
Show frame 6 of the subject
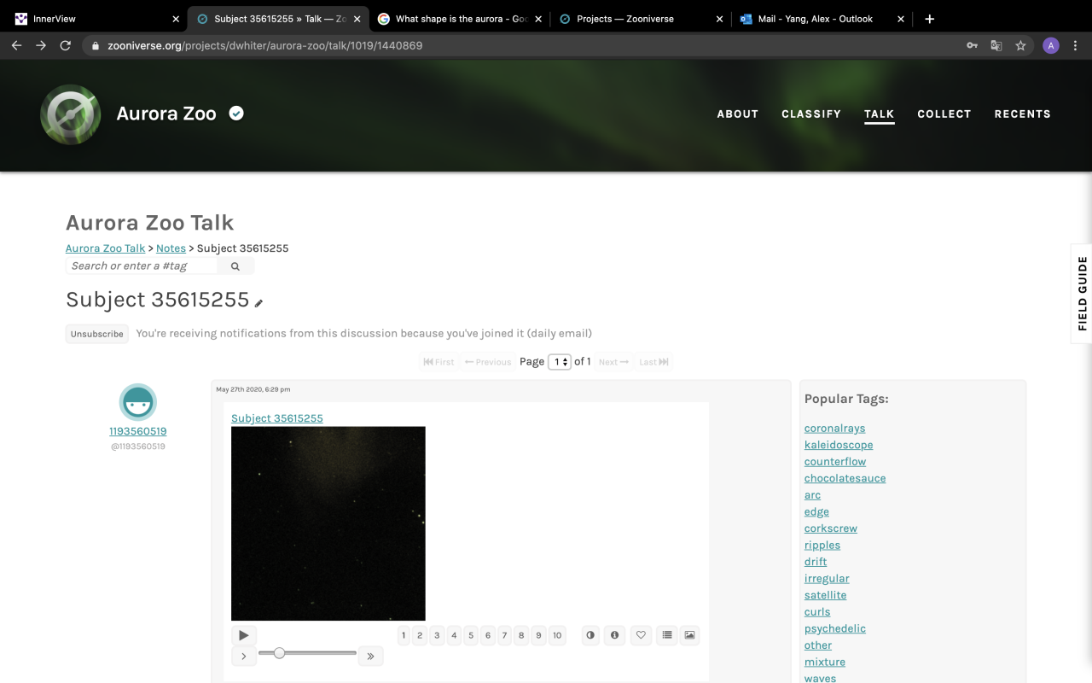tap(488, 635)
